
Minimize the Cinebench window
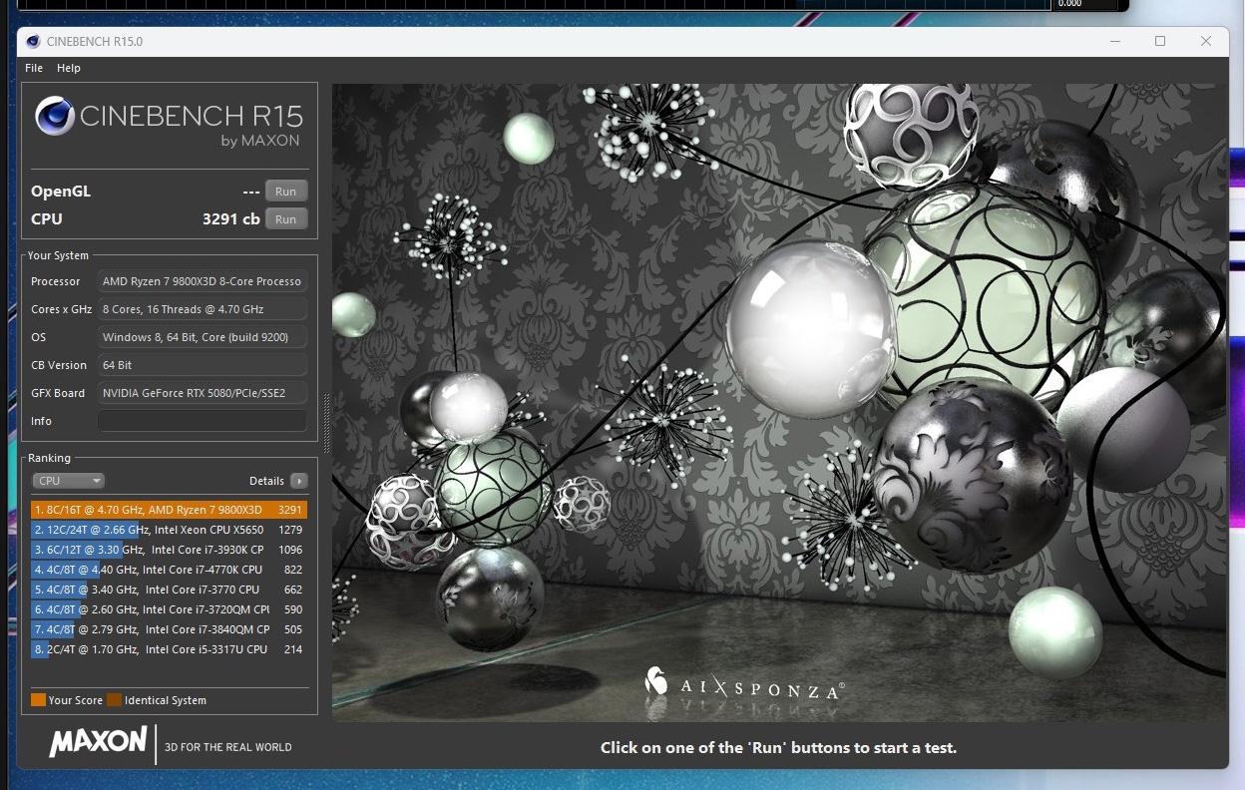(x=1114, y=41)
